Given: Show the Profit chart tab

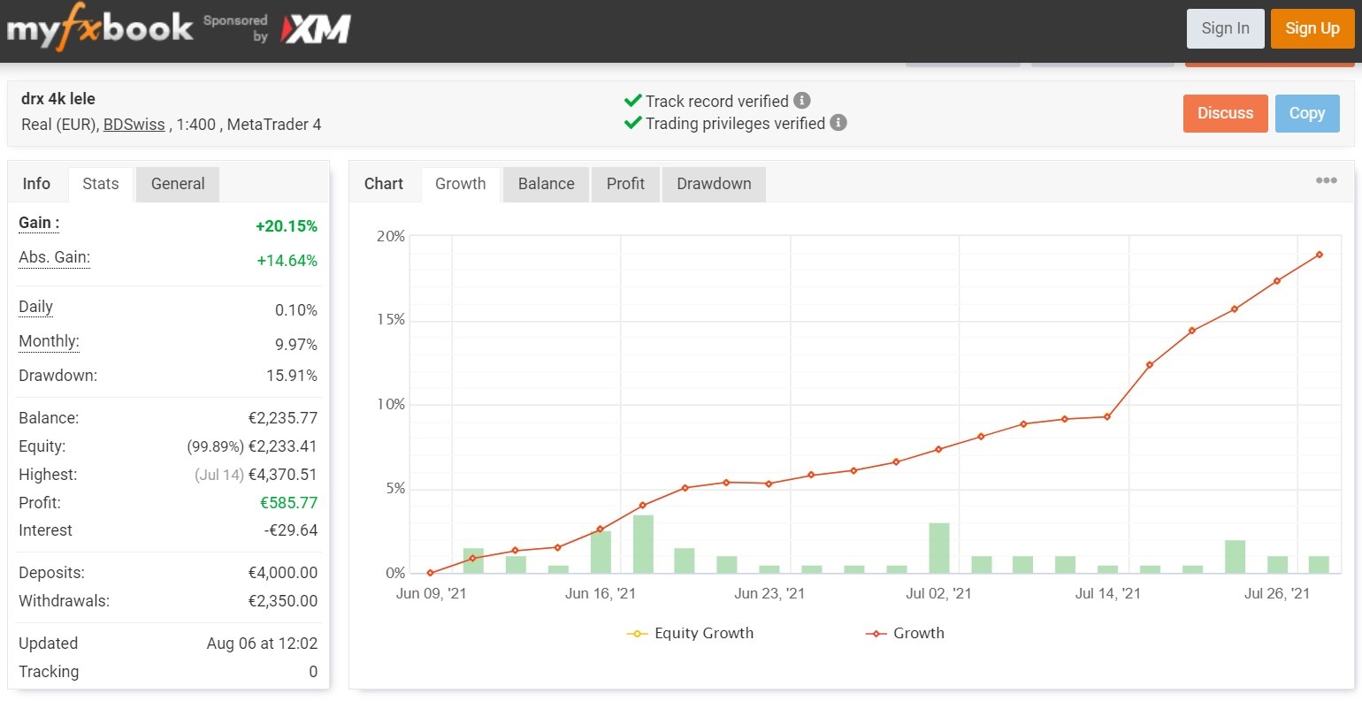Looking at the screenshot, I should [625, 184].
